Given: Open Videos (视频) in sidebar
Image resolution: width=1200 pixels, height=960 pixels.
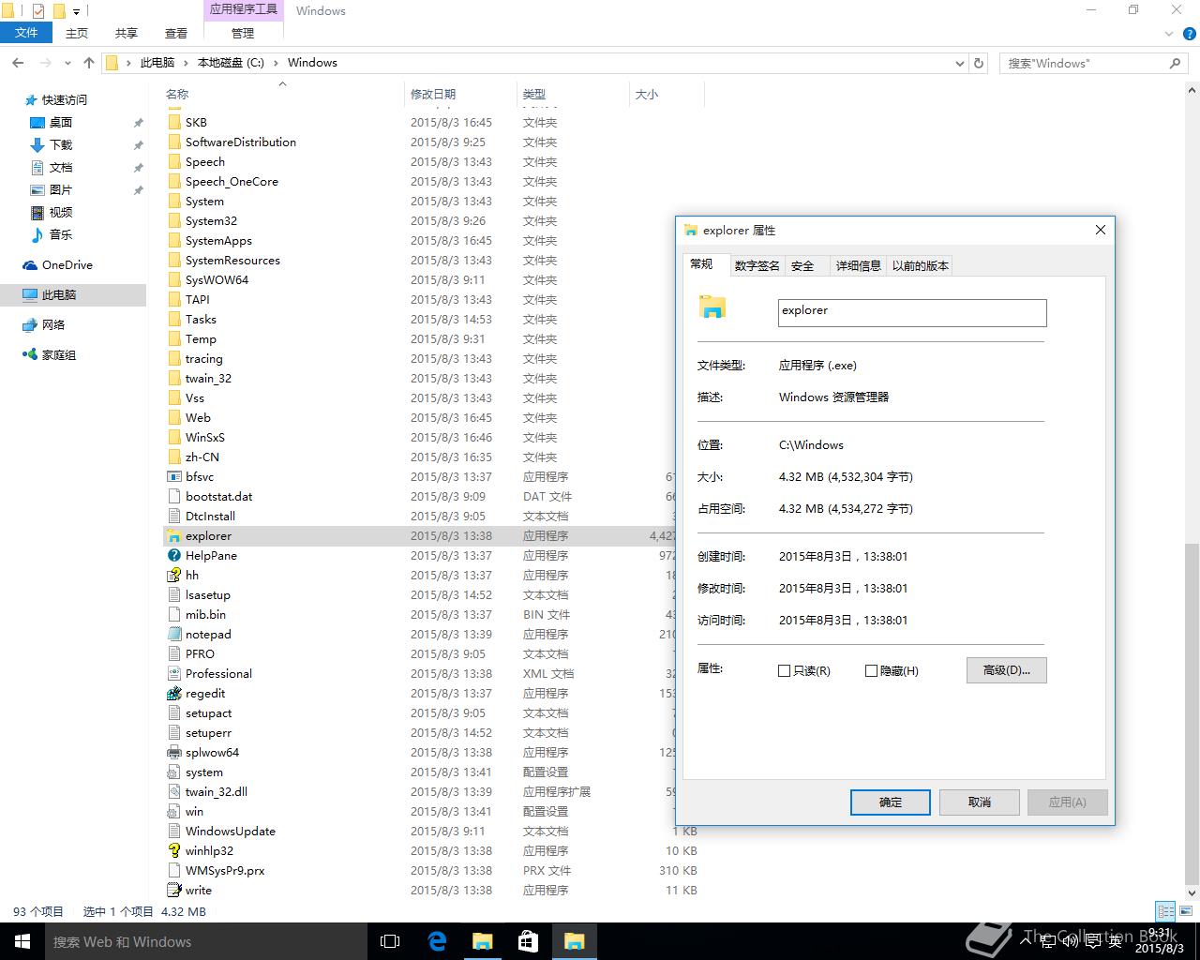Looking at the screenshot, I should (61, 213).
